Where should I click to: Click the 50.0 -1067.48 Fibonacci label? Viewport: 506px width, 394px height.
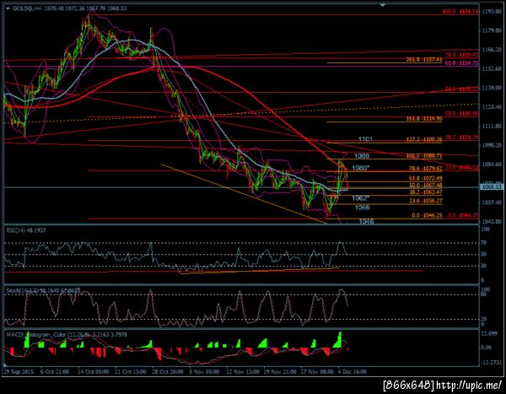[425, 186]
